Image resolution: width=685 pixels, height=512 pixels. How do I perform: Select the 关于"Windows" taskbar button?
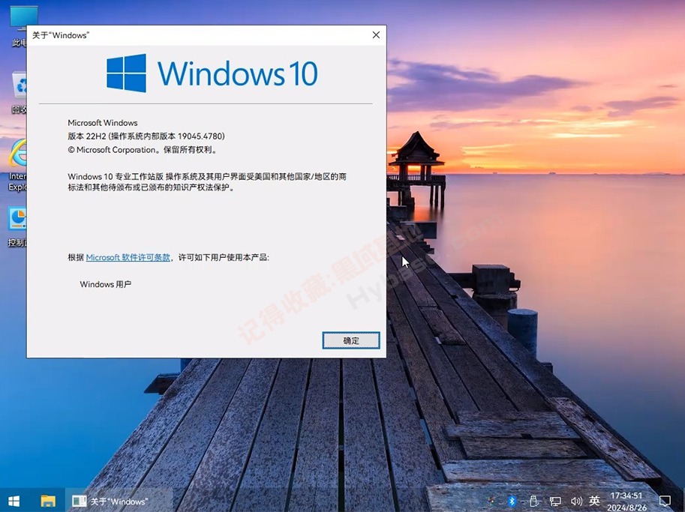[118, 501]
